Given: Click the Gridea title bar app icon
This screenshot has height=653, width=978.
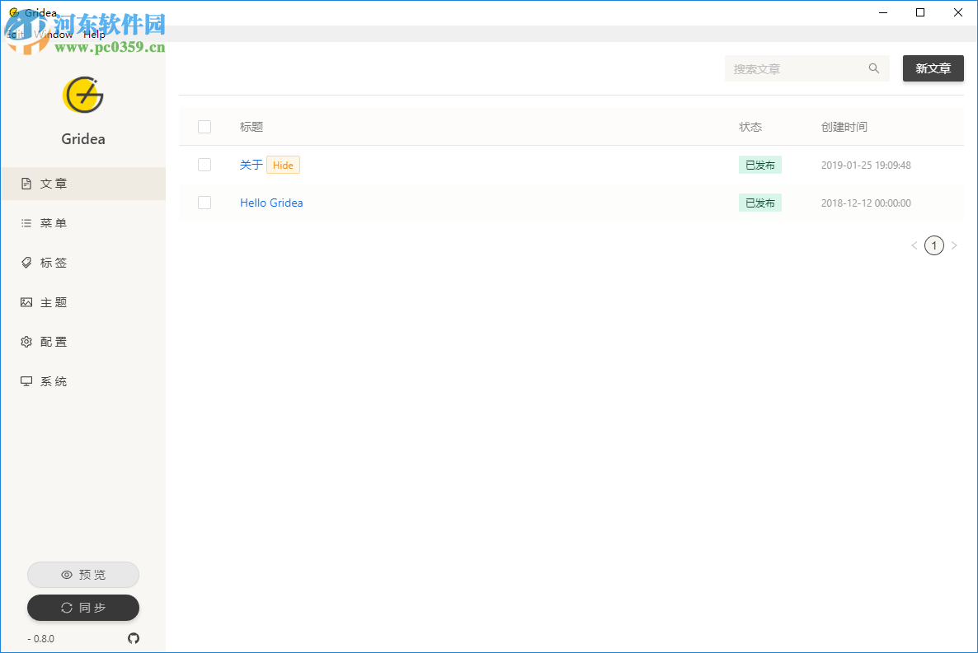Looking at the screenshot, I should [14, 12].
